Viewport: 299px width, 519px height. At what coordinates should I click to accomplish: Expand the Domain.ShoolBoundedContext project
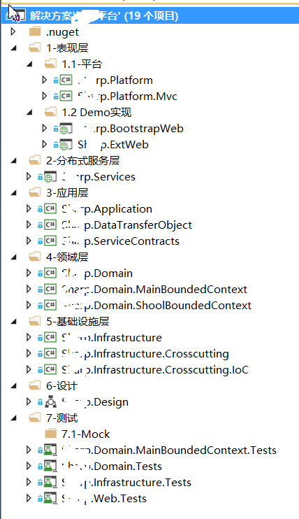pyautogui.click(x=29, y=305)
